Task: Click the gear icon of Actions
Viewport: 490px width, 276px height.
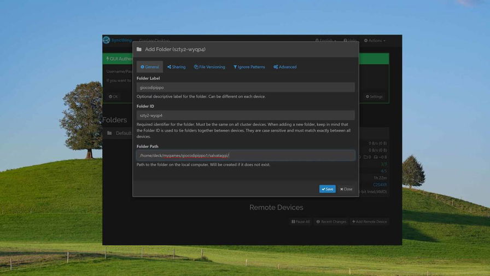Action: (366, 41)
